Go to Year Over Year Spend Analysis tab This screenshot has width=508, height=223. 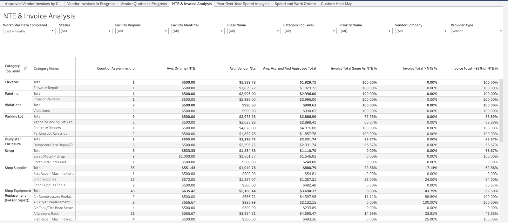coord(243,4)
